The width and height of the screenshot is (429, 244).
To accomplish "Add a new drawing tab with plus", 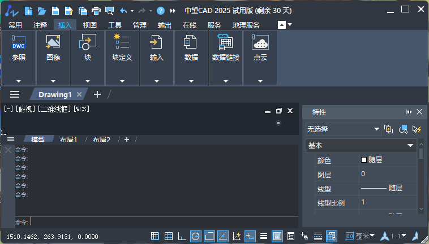I will pos(97,94).
